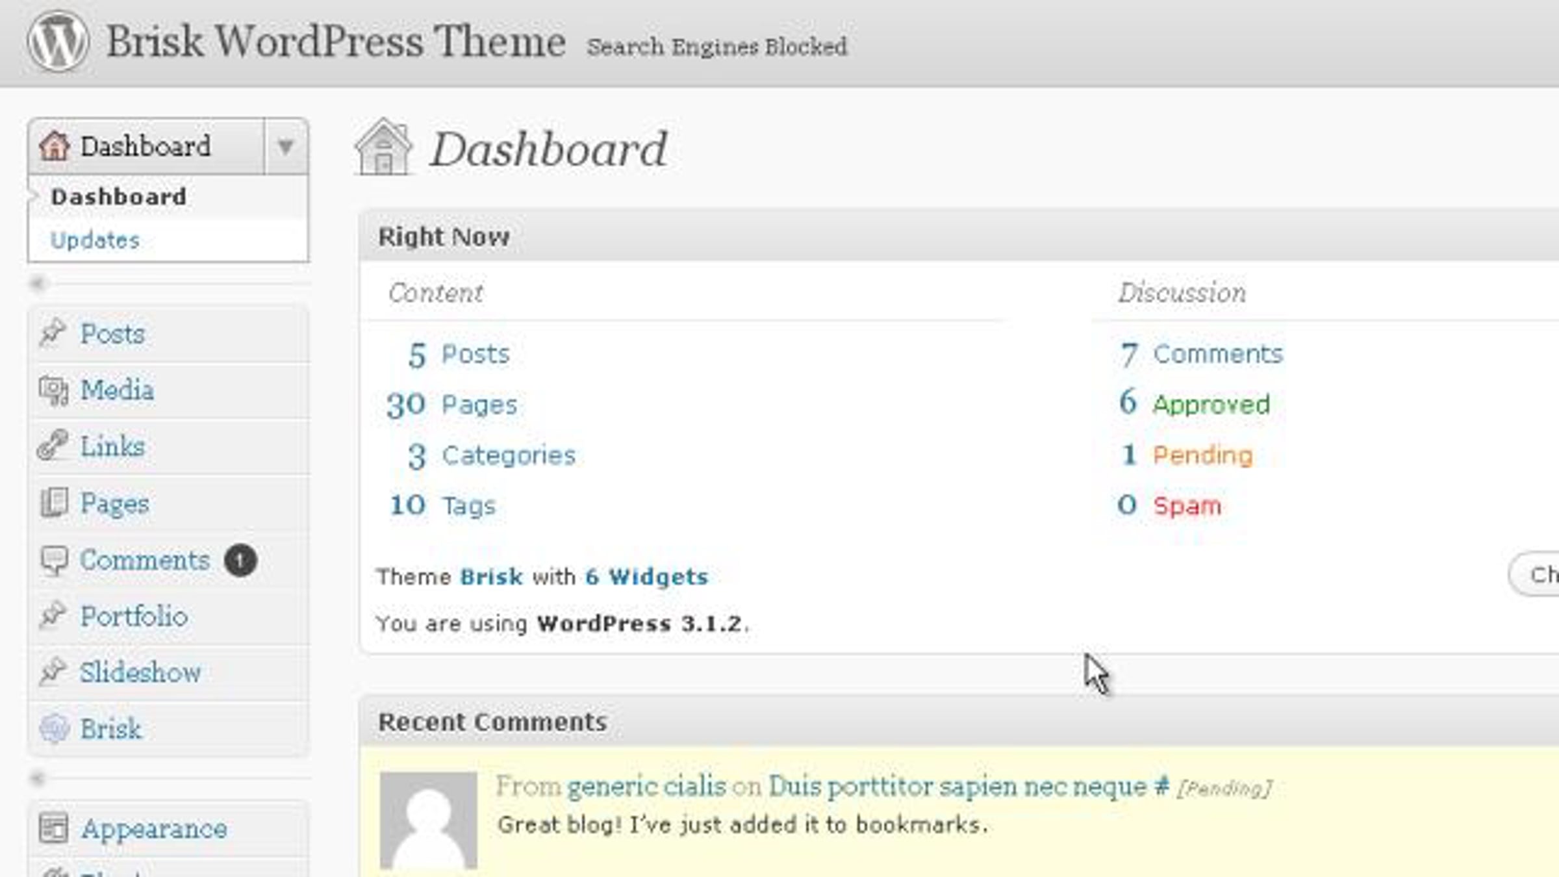Screen dimensions: 1559x877
Task: Click the Search Engines Blocked link
Action: tap(717, 47)
